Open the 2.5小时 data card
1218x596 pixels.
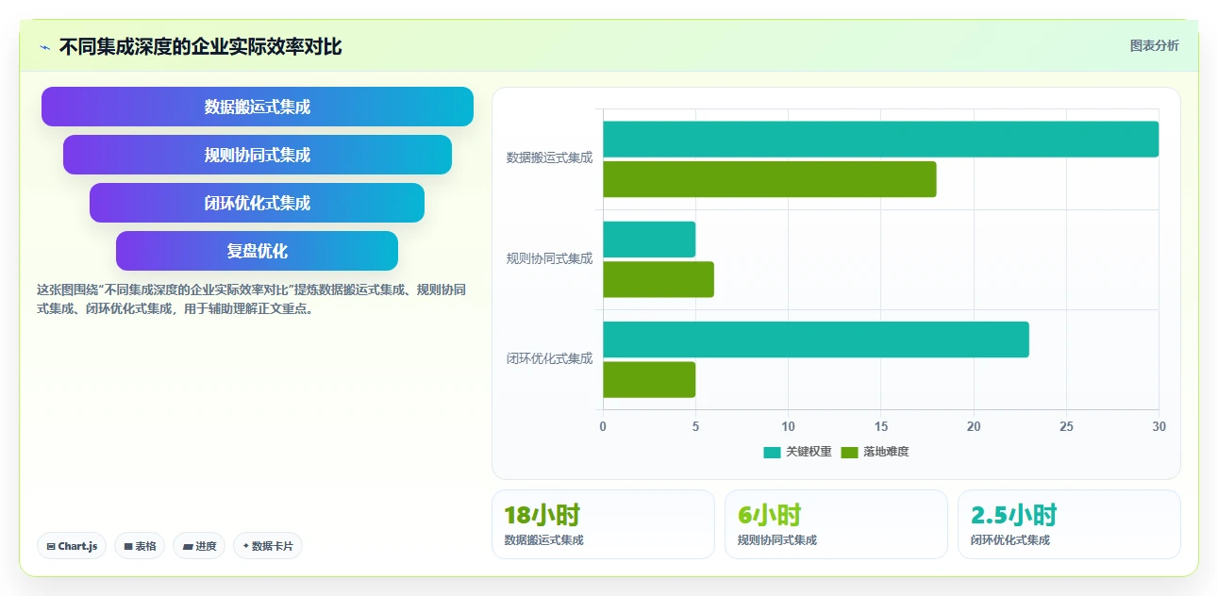tap(1069, 524)
